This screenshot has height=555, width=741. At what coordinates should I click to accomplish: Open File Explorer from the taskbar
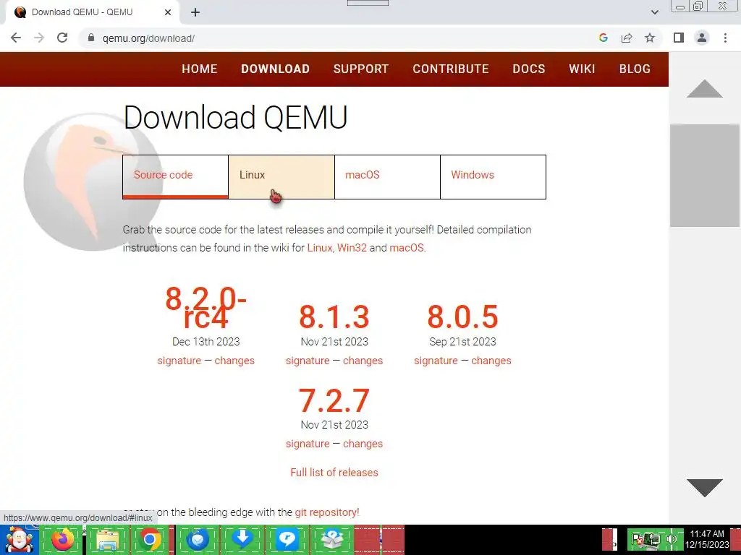coord(107,540)
